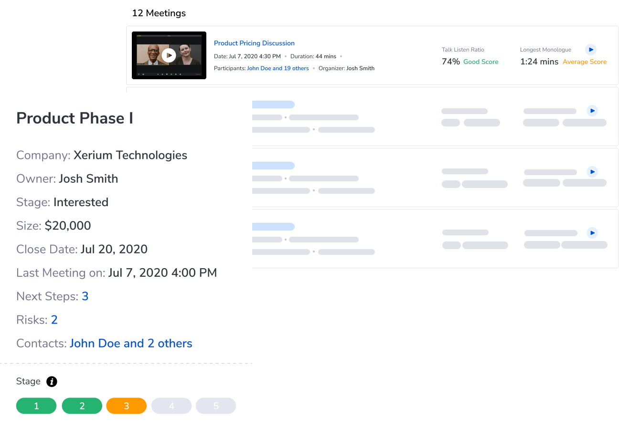Viewport: 630px width, 430px height.
Task: Select the orange stage pill 3
Action: tap(126, 406)
